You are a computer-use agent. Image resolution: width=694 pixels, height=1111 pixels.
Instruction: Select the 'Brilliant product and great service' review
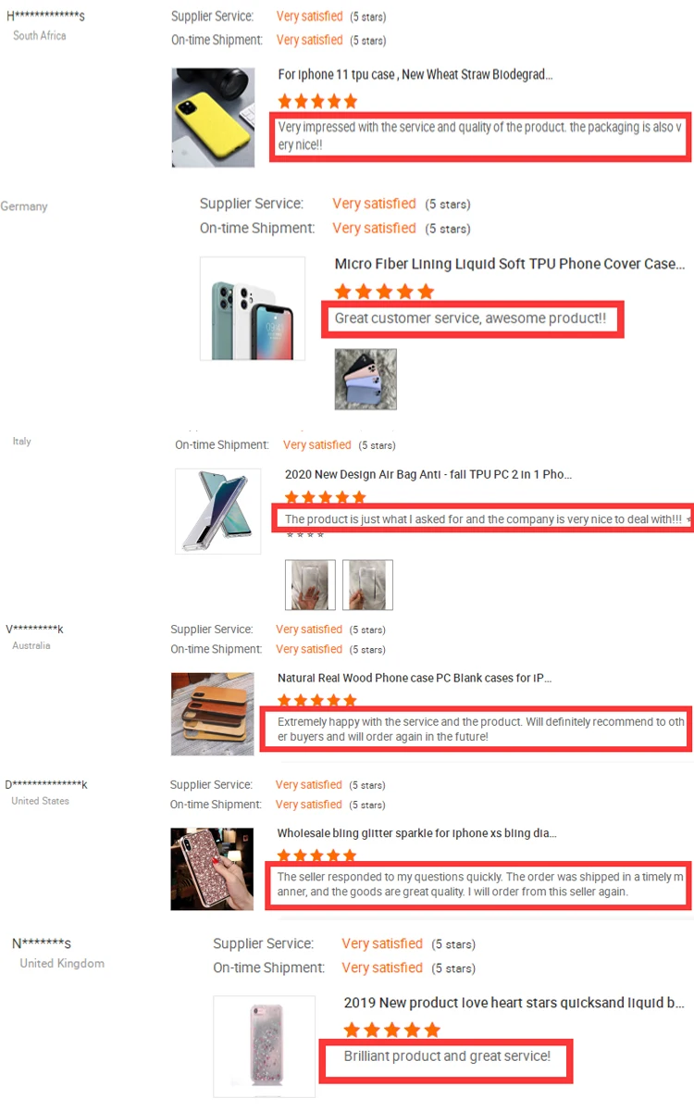pyautogui.click(x=447, y=1056)
